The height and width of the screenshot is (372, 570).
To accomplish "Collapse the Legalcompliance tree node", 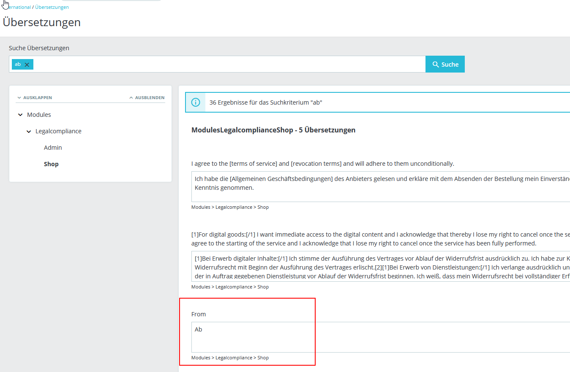I will pyautogui.click(x=29, y=132).
